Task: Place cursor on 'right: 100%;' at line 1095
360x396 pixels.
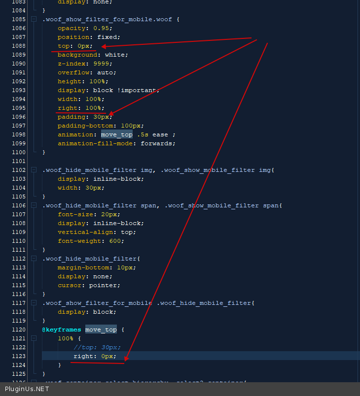Action: [x=81, y=108]
